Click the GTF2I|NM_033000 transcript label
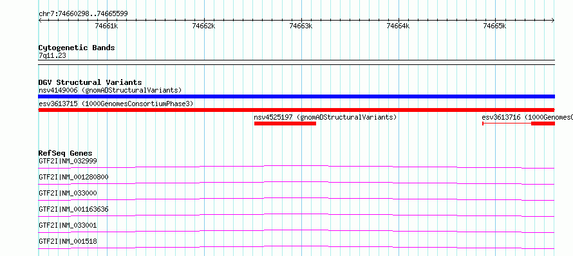 (x=68, y=193)
